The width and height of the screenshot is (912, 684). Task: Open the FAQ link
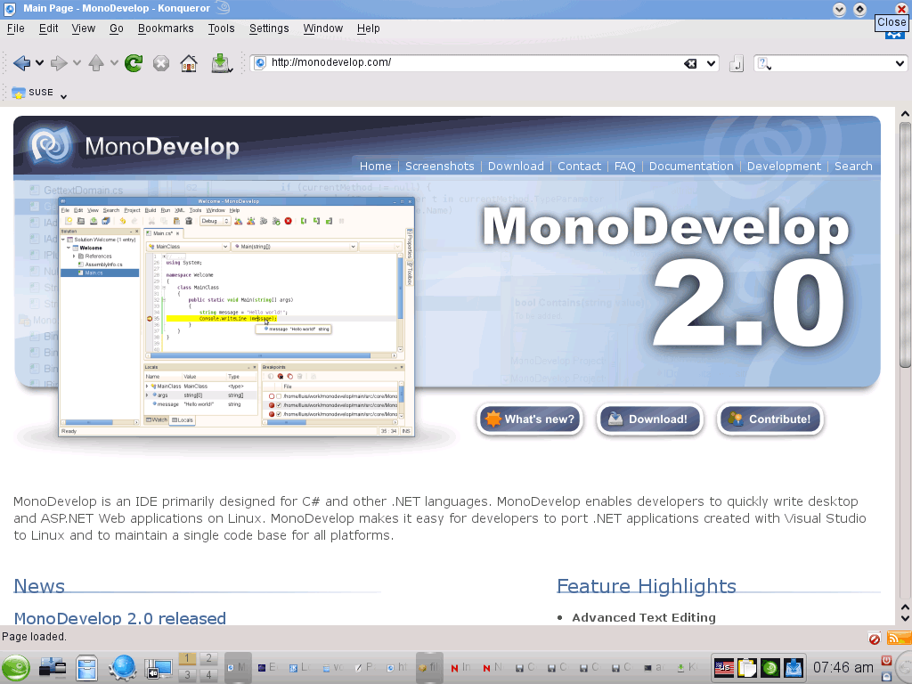coord(624,167)
